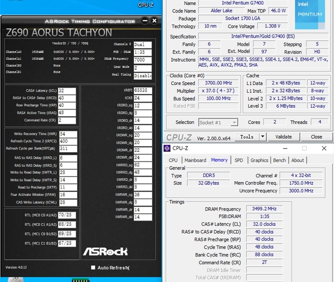This screenshot has height=282, width=334.
Task: Edit the tWRWR_sg field showing 36
Action: click(x=143, y=195)
